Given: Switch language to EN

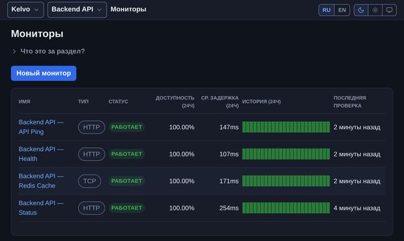Looking at the screenshot, I should (342, 10).
